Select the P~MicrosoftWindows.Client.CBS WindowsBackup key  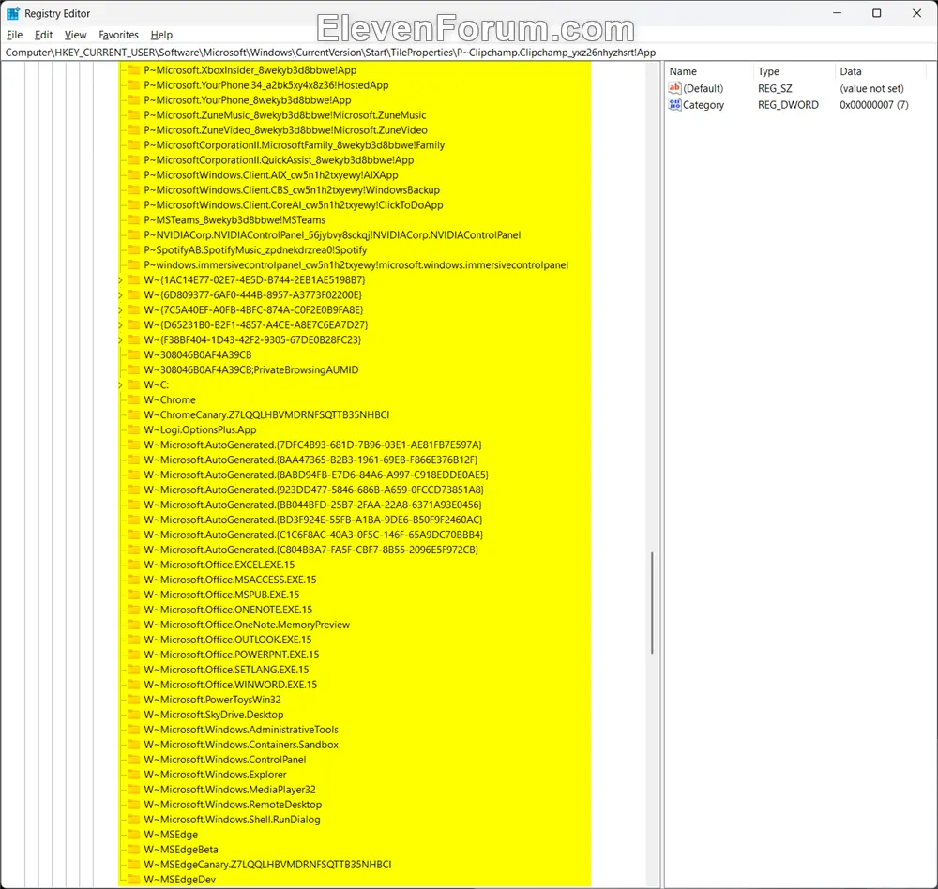click(292, 189)
